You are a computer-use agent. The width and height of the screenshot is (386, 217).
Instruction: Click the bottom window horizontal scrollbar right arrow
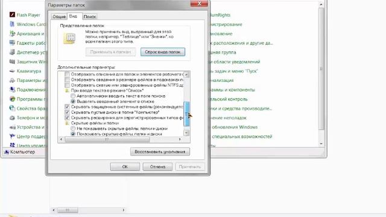[x=123, y=210]
